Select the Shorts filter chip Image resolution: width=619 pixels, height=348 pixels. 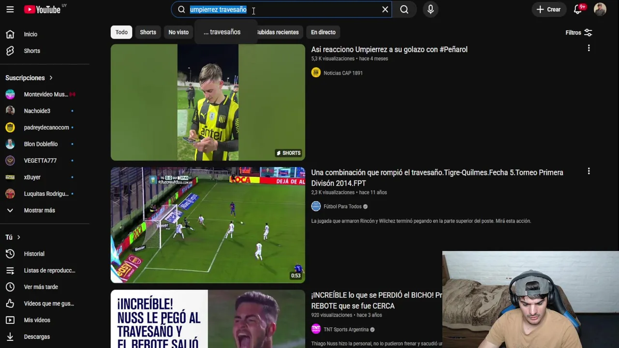[x=148, y=32]
